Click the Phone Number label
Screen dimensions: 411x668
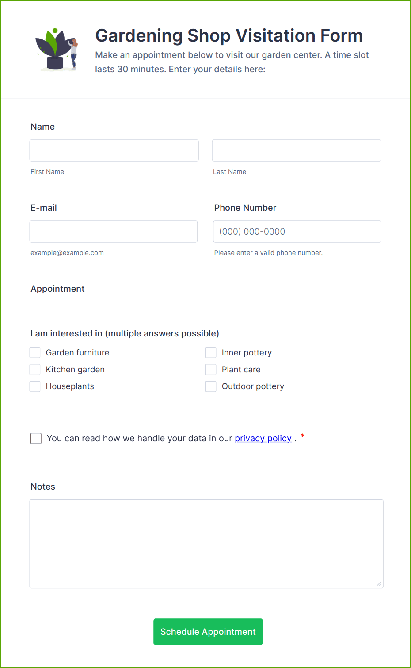pyautogui.click(x=245, y=208)
